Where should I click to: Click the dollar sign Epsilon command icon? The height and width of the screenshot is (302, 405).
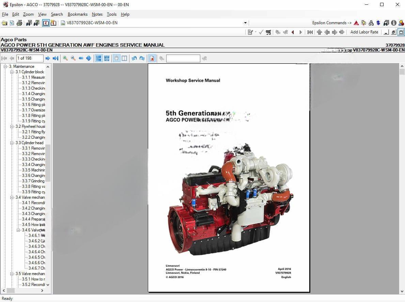378,22
